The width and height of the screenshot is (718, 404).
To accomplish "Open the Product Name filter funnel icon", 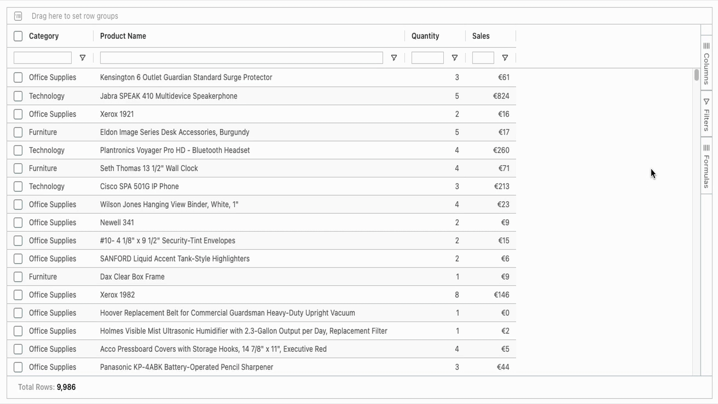I will coord(394,58).
